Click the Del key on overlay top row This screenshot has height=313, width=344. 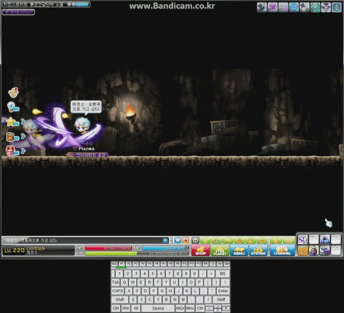pyautogui.click(x=226, y=264)
